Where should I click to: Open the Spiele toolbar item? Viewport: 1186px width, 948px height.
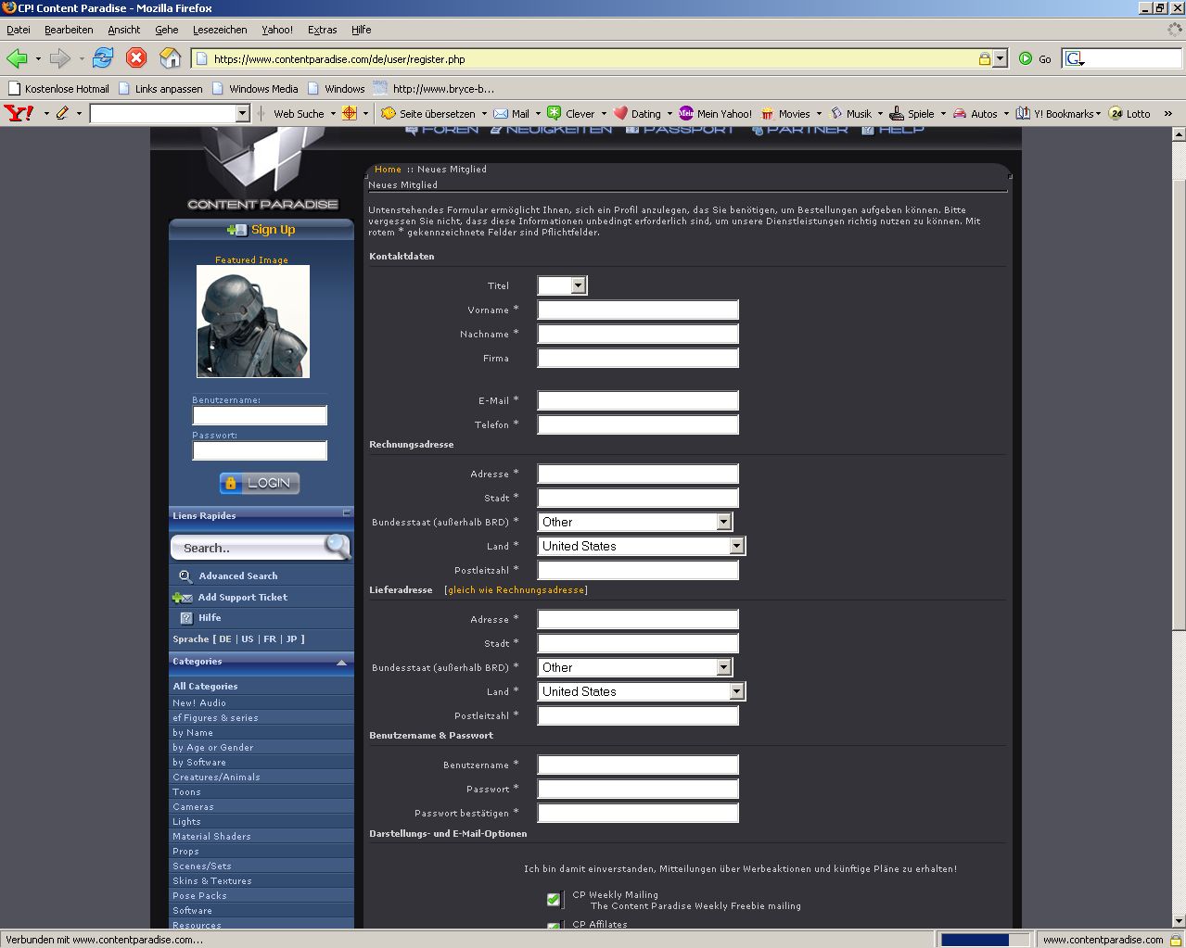(912, 114)
